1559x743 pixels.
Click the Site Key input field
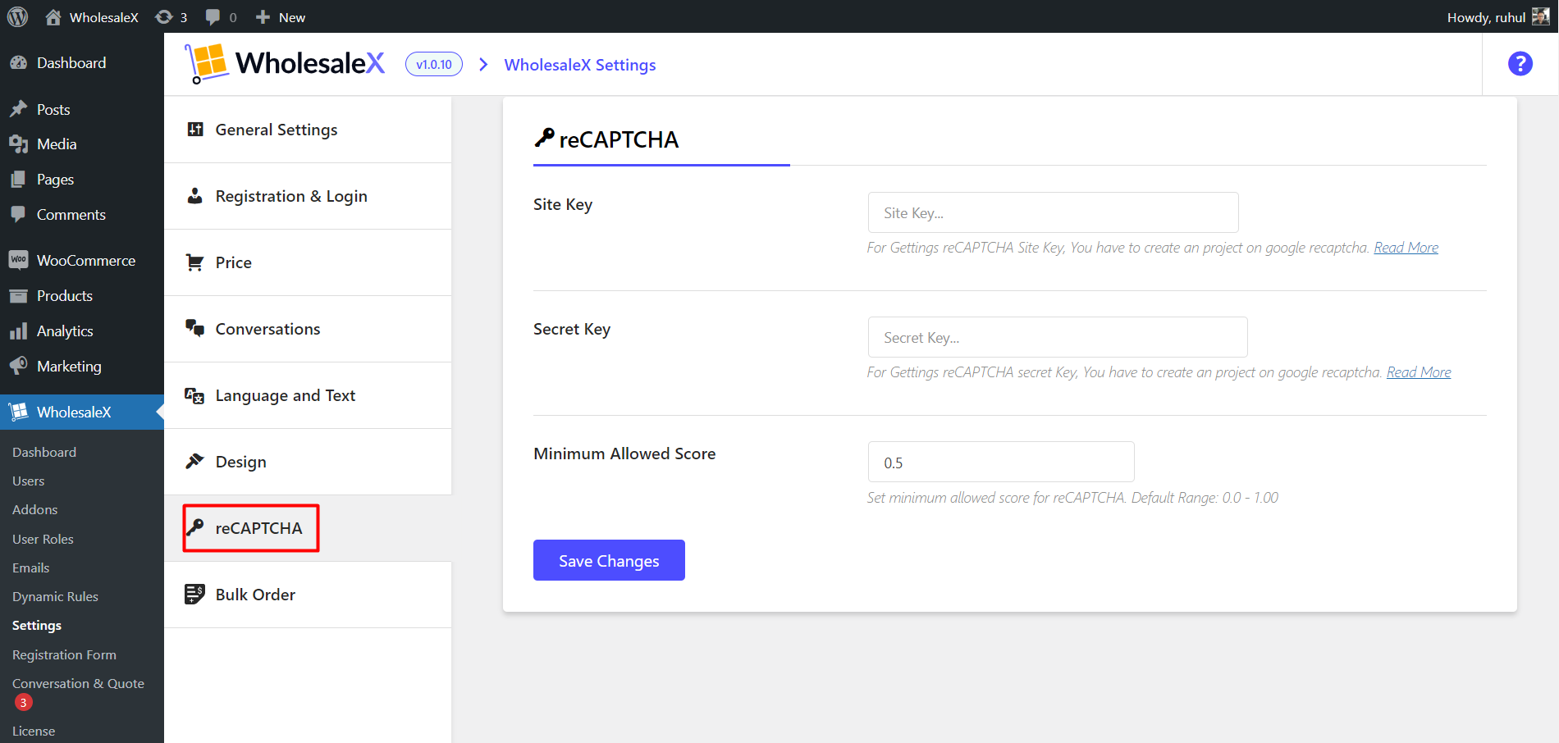coord(1053,212)
